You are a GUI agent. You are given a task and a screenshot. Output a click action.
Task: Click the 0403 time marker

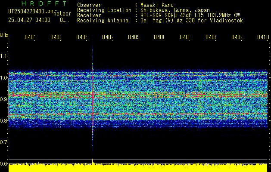click(81, 37)
